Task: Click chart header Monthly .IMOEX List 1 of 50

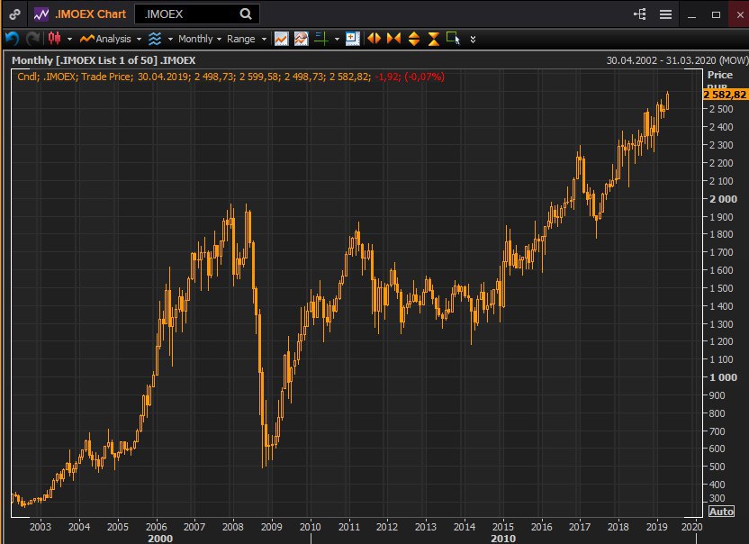Action: pyautogui.click(x=104, y=60)
